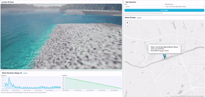Click the Predicted water elevation chart
The image size is (205, 97).
click(x=92, y=84)
